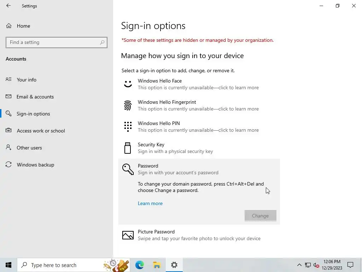Go back using the Settings back arrow
362x272 pixels.
(8, 6)
